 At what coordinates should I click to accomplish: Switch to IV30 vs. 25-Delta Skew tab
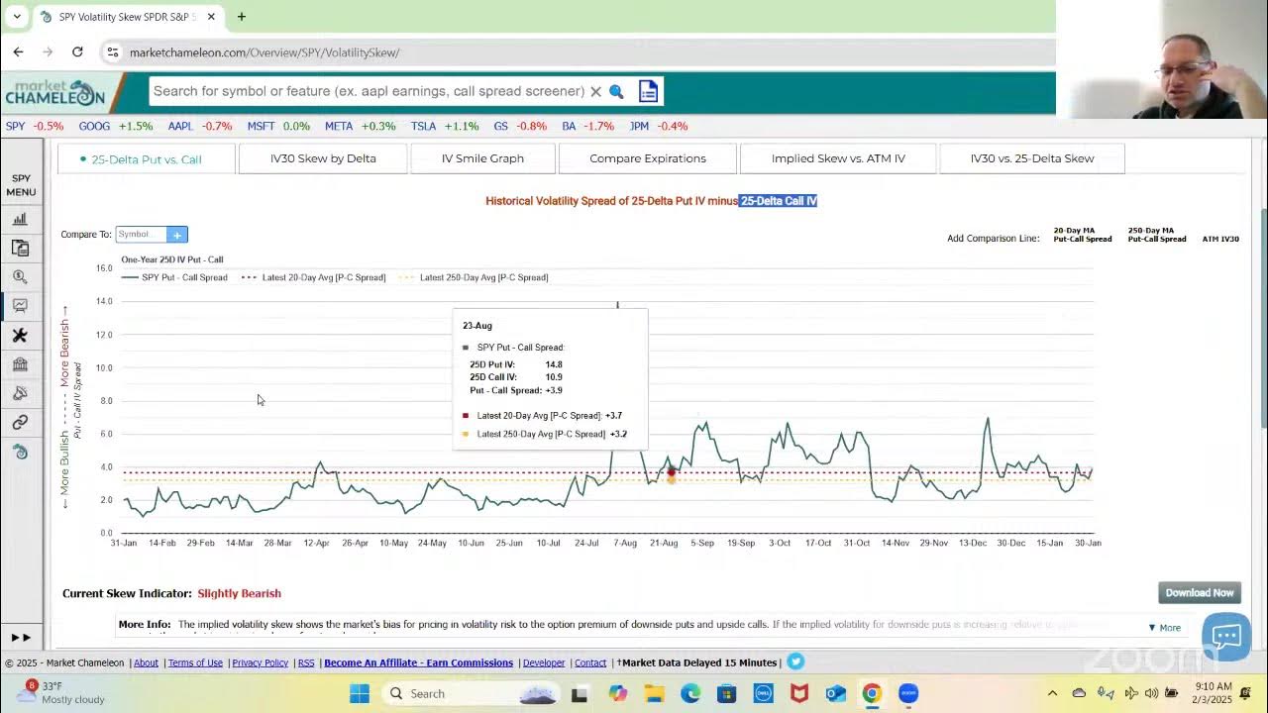[x=1032, y=158]
